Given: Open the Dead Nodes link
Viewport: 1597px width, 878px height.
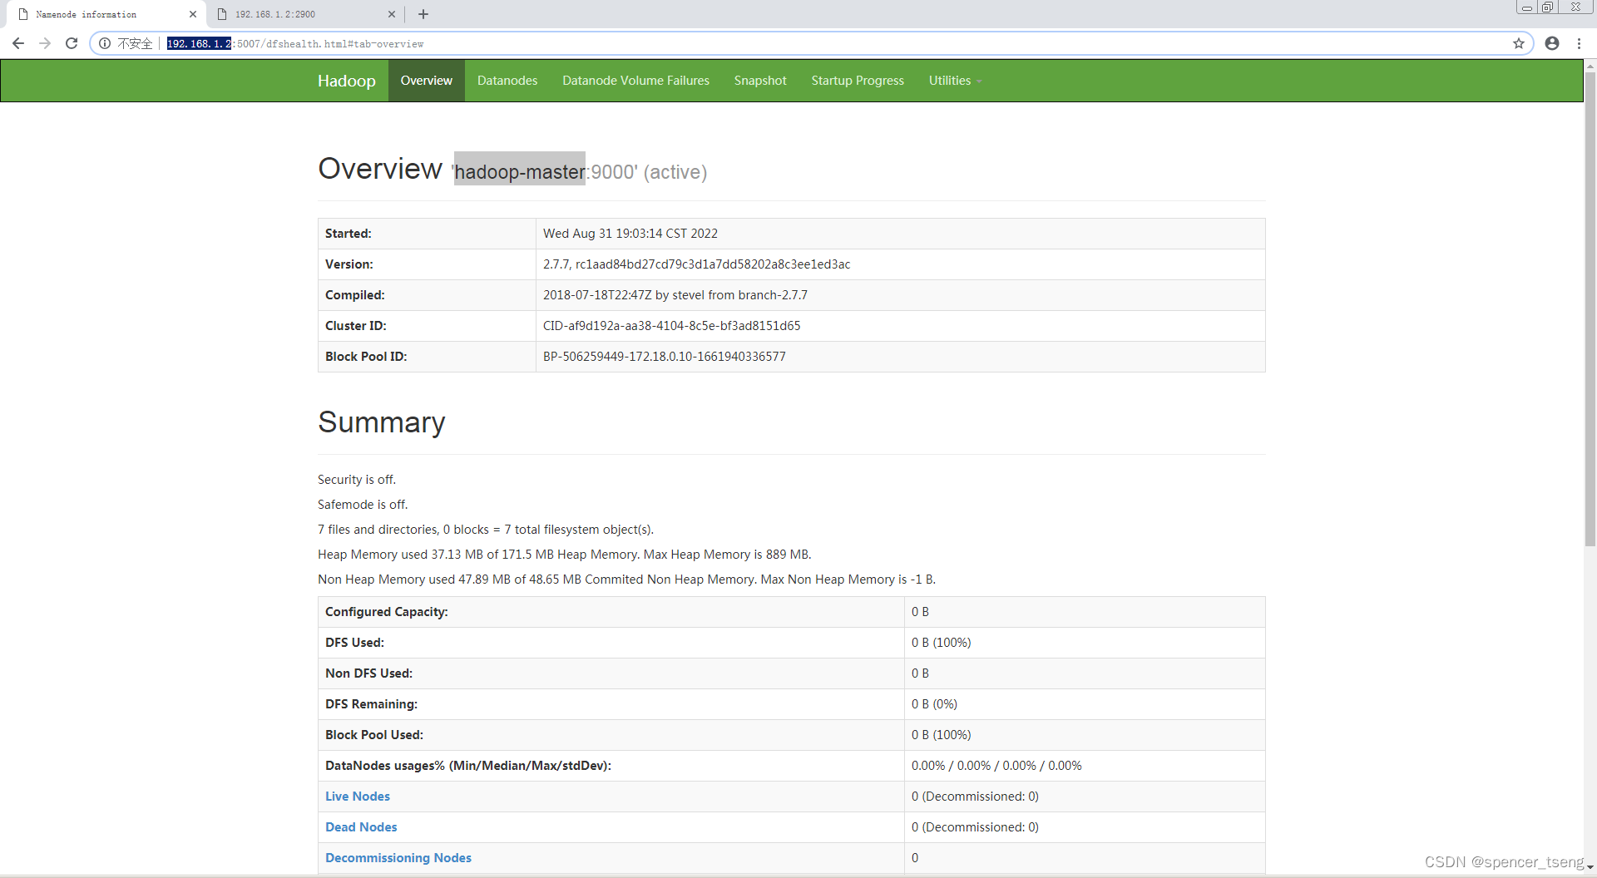Looking at the screenshot, I should coord(360,826).
